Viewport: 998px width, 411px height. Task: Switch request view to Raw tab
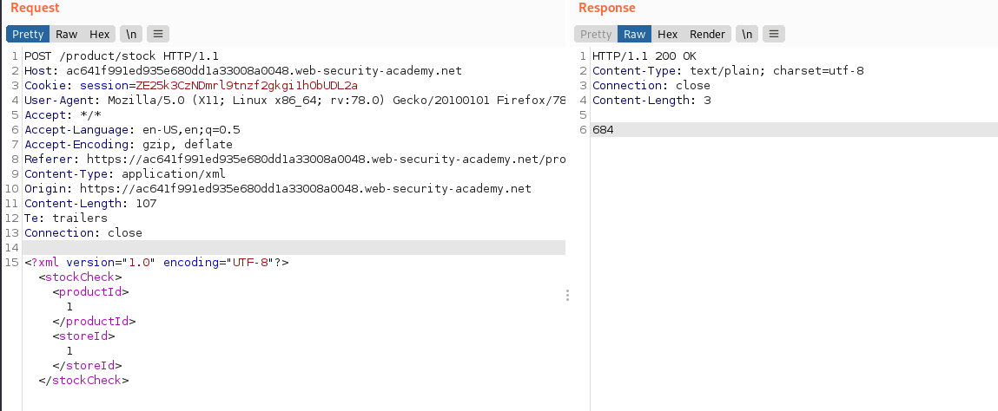click(67, 35)
